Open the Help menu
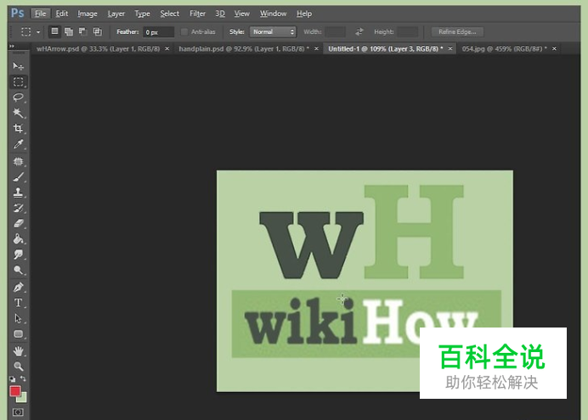588x420 pixels. pos(304,14)
